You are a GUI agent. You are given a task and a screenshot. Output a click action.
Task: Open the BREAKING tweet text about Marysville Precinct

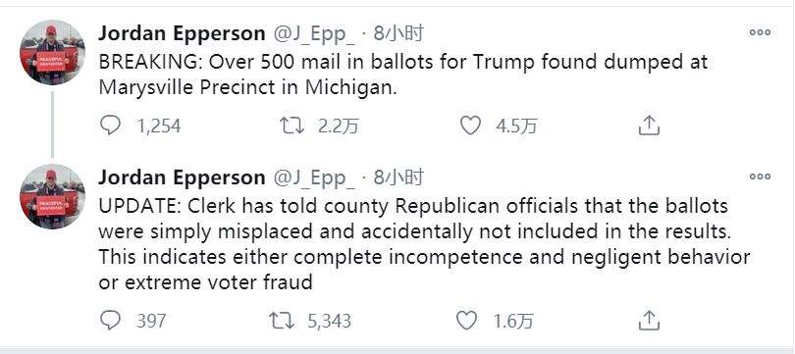403,75
